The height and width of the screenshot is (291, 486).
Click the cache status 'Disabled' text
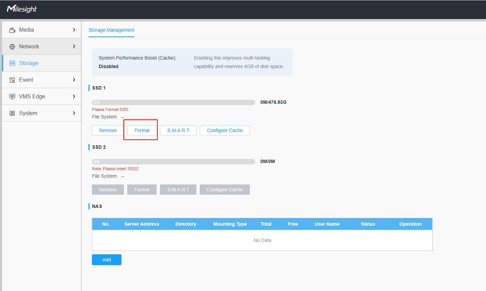click(x=109, y=66)
